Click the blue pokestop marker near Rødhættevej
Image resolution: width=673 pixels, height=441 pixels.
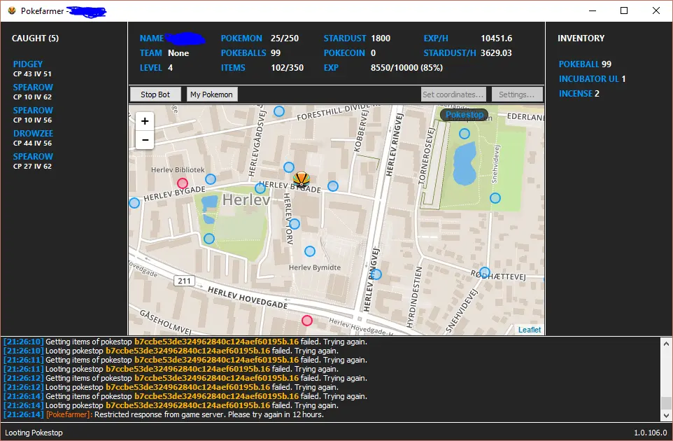coord(485,272)
